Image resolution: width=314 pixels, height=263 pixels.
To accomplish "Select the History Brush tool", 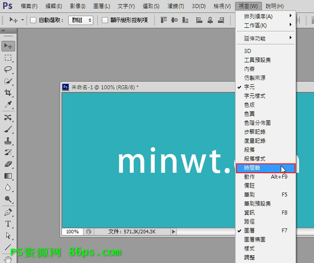I will click(x=8, y=153).
